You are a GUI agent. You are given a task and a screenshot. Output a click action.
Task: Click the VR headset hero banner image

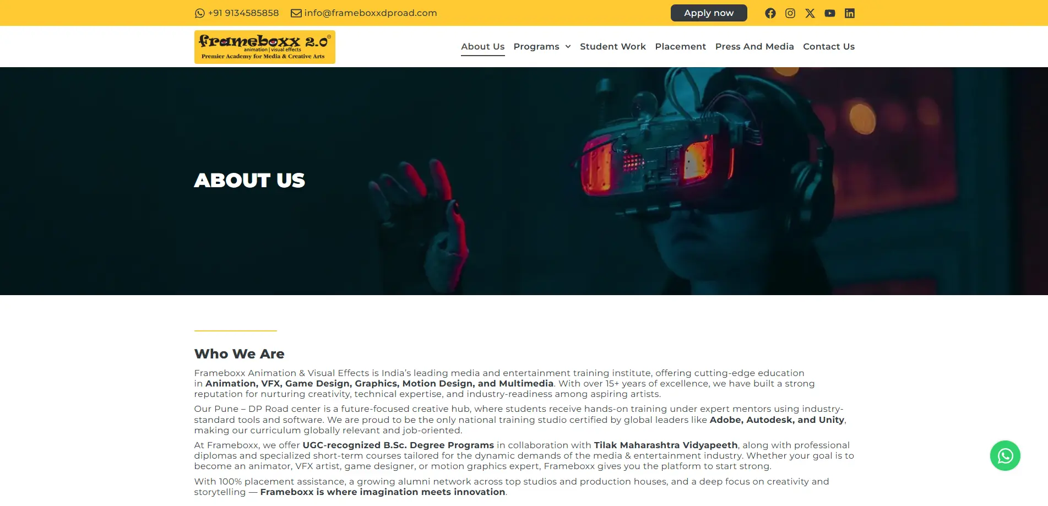coord(524,181)
